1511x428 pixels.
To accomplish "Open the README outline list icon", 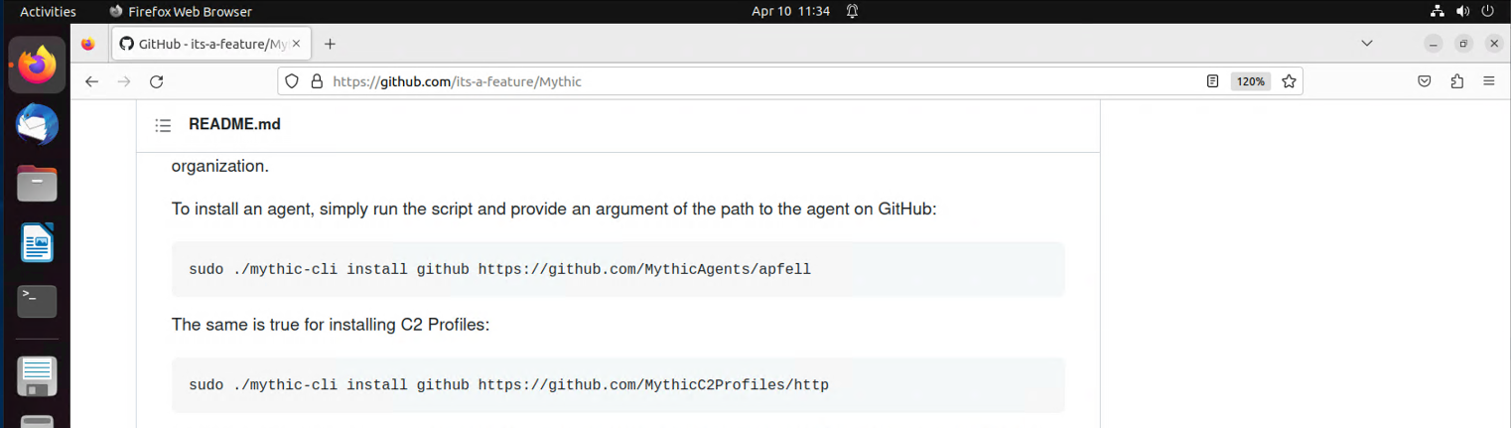I will (x=164, y=125).
